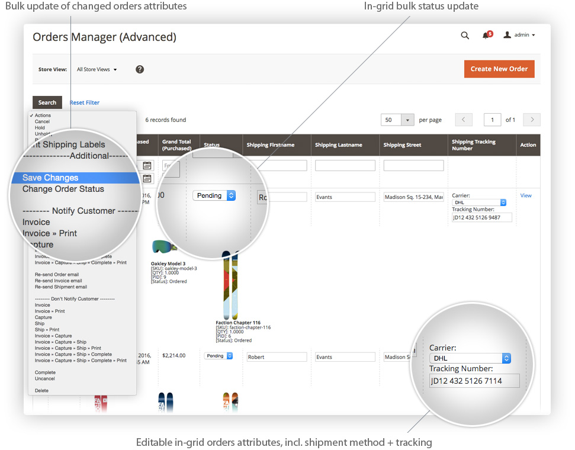The width and height of the screenshot is (575, 450).
Task: Open the View link in the Action column
Action: (x=526, y=195)
